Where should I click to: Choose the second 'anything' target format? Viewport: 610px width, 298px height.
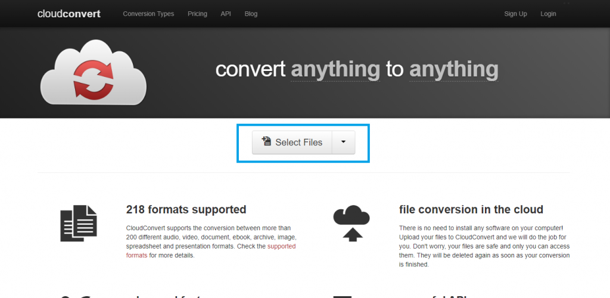pos(453,70)
